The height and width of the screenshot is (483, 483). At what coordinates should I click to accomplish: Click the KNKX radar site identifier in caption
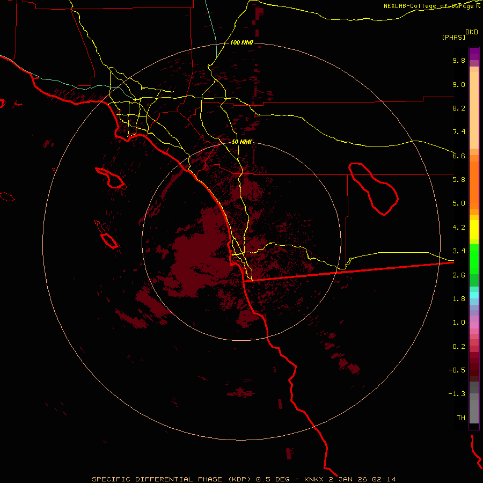[313, 479]
